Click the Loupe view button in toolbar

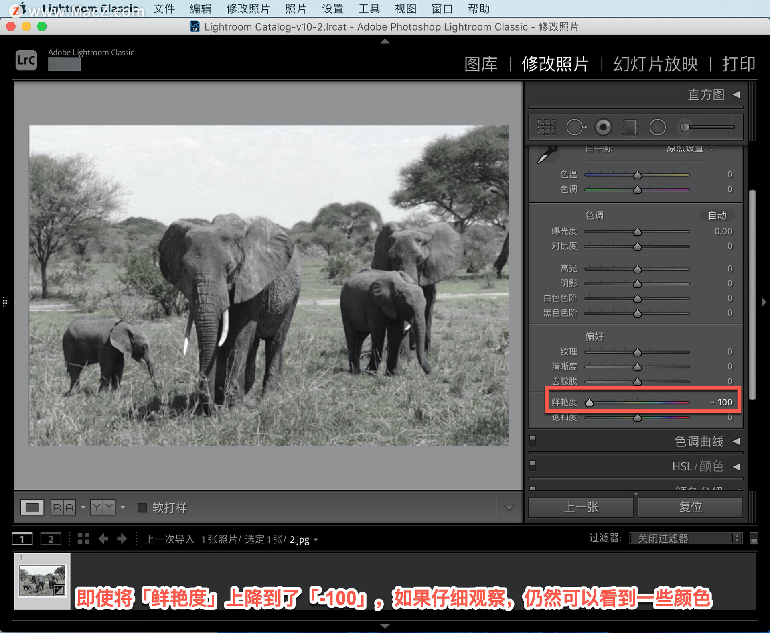tap(32, 507)
